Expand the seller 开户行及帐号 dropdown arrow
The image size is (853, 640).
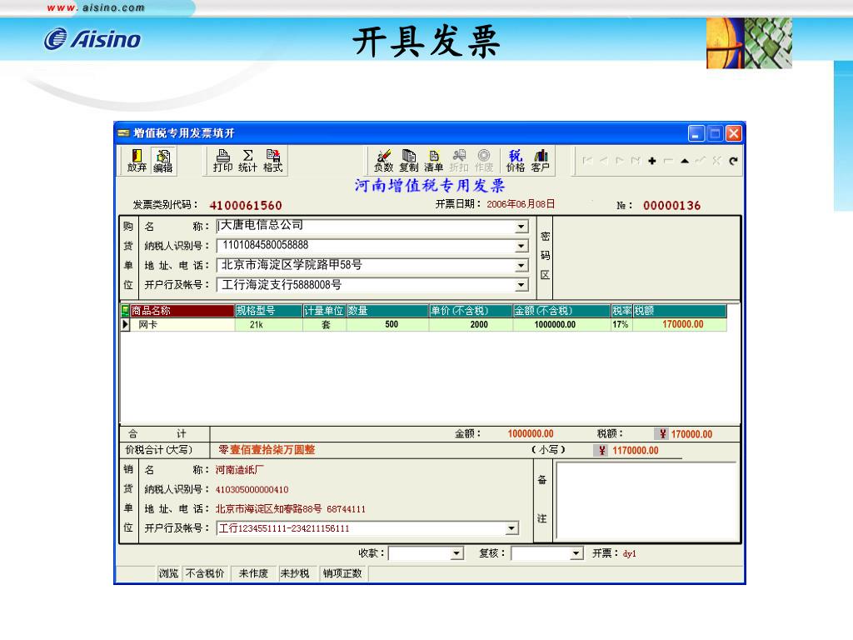(511, 527)
